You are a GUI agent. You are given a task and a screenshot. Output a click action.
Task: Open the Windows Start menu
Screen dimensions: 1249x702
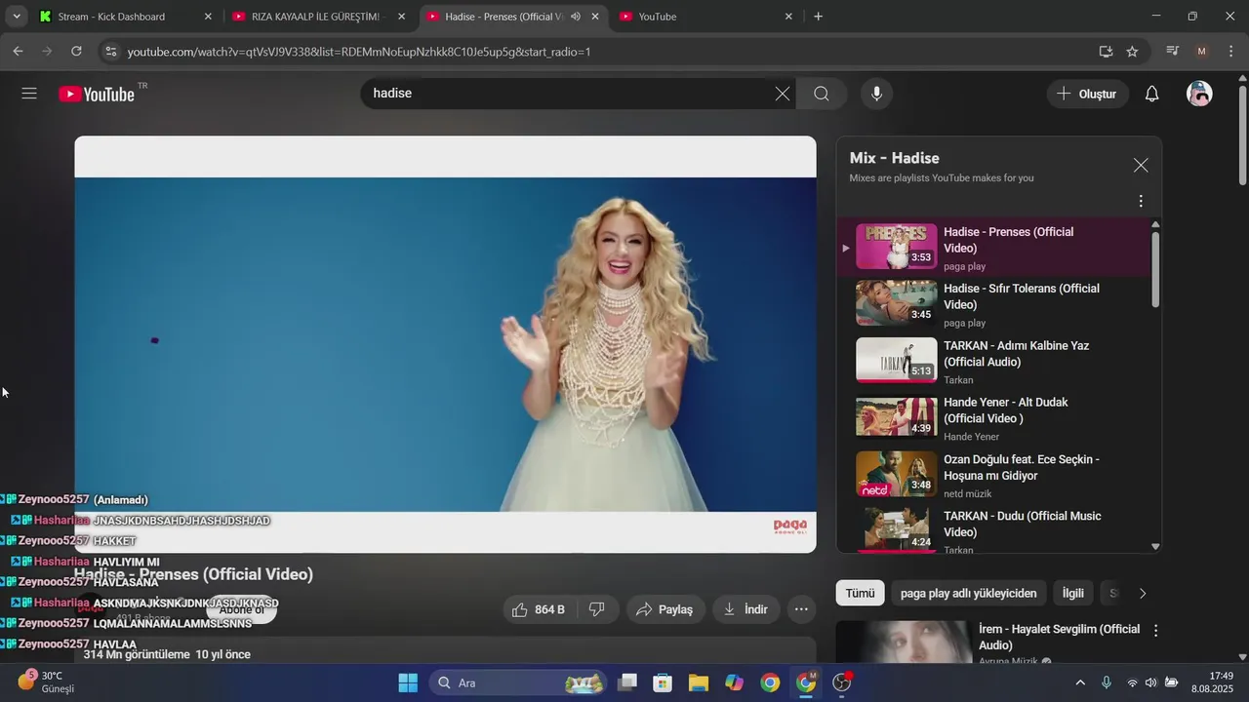pos(408,682)
